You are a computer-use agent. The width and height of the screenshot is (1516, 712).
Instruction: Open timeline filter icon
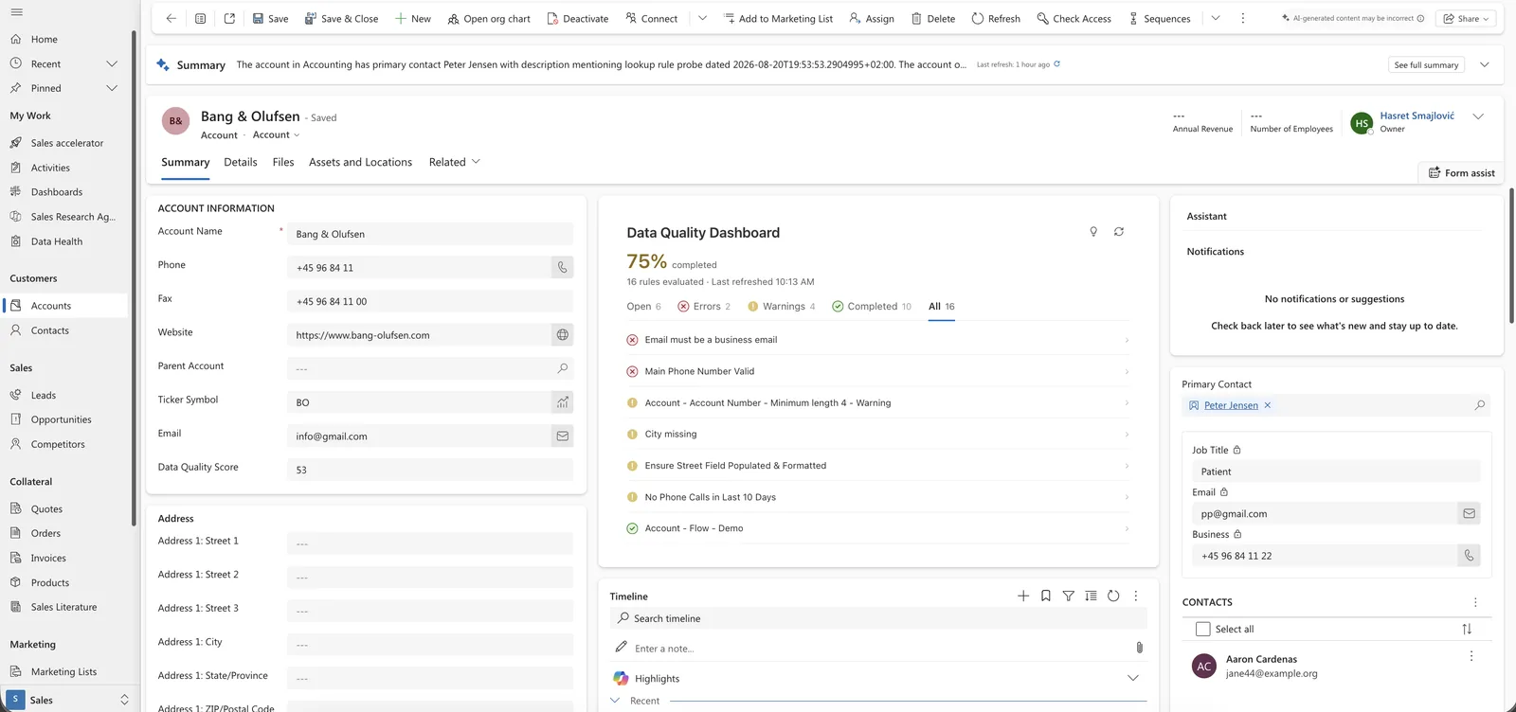[x=1069, y=596]
